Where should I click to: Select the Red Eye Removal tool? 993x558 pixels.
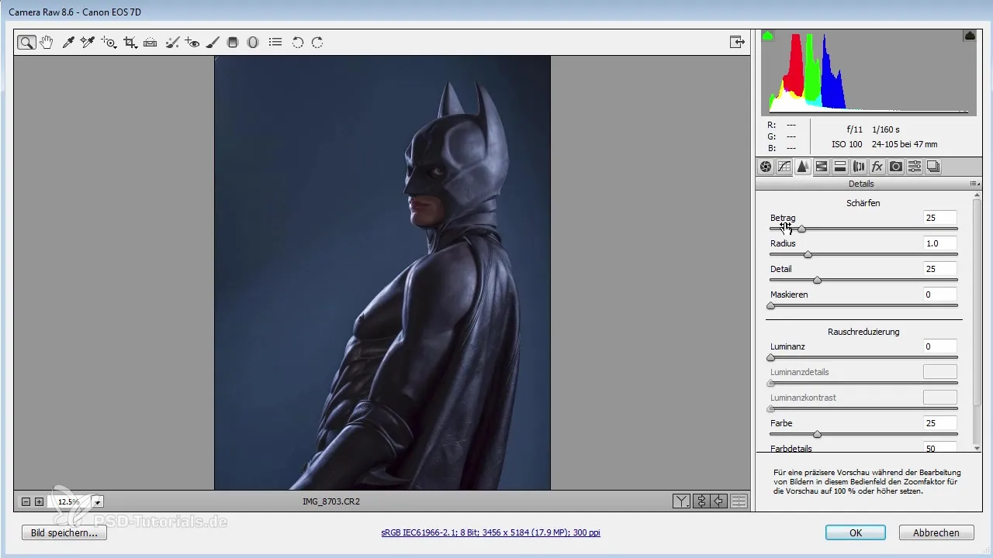(192, 43)
